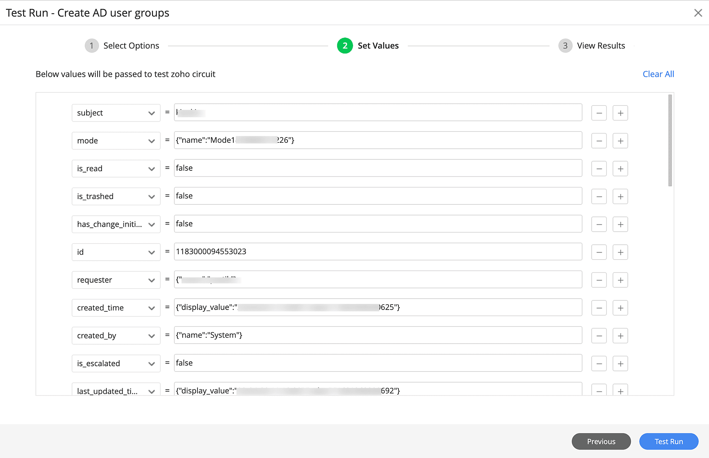The height and width of the screenshot is (458, 709).
Task: Go to Select Options step
Action: pos(122,46)
